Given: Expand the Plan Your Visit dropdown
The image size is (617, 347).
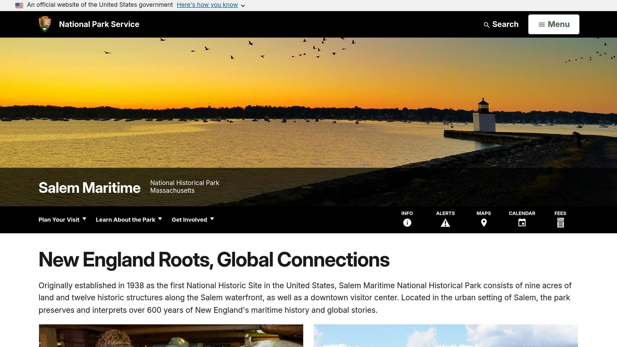Looking at the screenshot, I should point(62,220).
